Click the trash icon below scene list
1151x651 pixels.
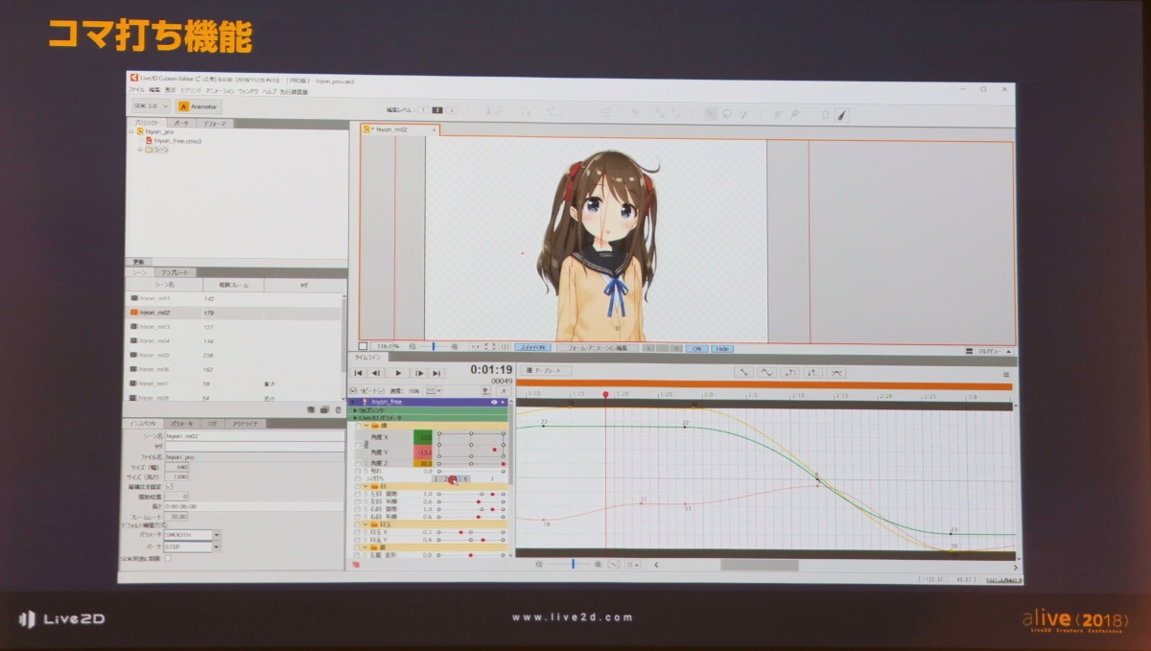[x=338, y=409]
